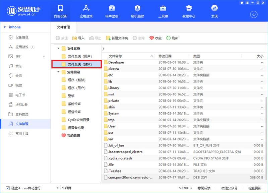Screen dimensions: 268x193
Task: Open the 铃声壁纸 section
Action: [112, 11]
